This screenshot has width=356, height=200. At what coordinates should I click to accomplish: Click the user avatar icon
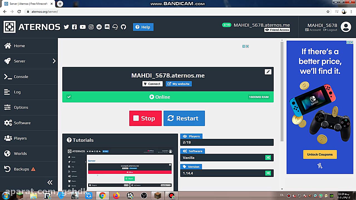346,27
